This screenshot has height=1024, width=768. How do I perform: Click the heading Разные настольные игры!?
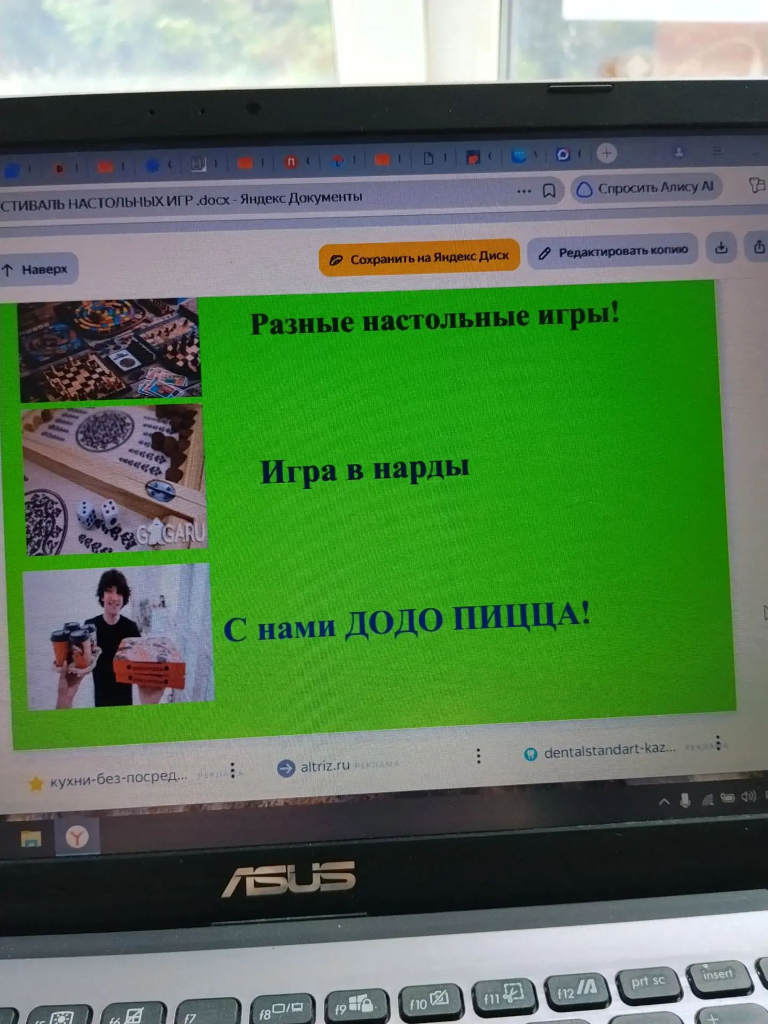click(x=435, y=318)
